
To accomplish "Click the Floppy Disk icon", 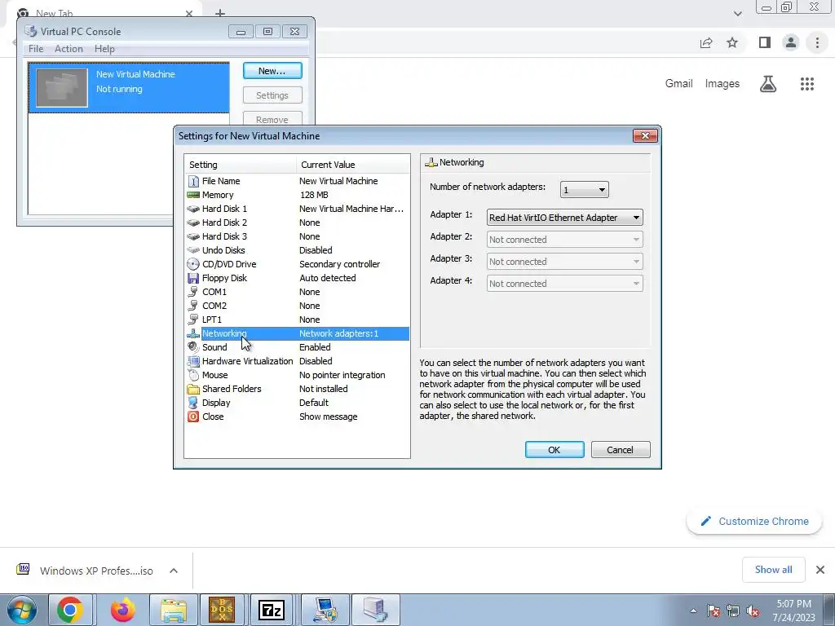I will pyautogui.click(x=193, y=278).
